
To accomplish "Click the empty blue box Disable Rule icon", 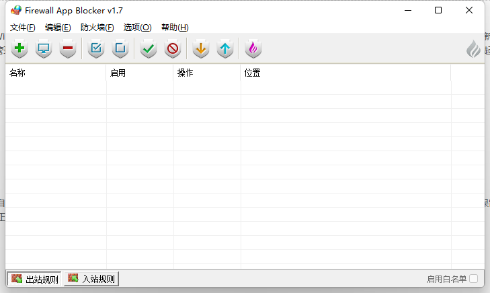I will coord(120,48).
